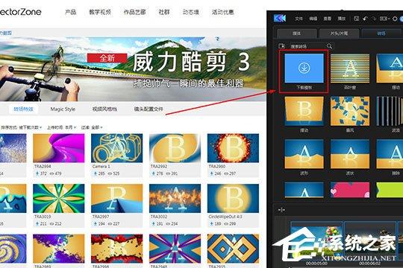This screenshot has width=403, height=268.
Task: Open the diamond pattern thumbnail in bottom row
Action: [233, 249]
